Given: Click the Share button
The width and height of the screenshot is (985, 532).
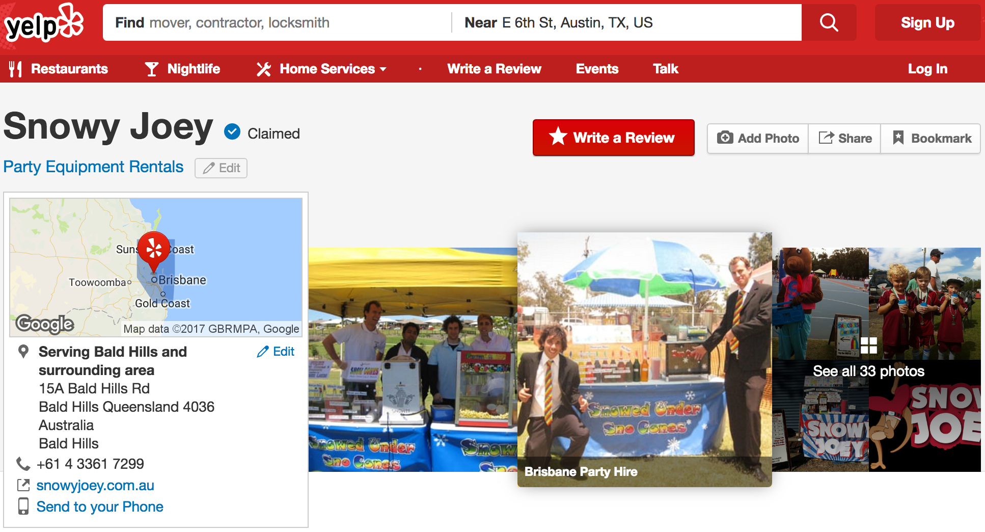Looking at the screenshot, I should coord(845,138).
